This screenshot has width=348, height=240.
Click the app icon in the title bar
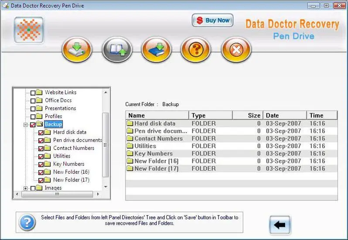(5, 5)
